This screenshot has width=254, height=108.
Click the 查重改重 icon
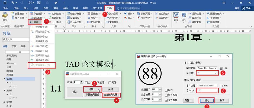pyautogui.click(x=208, y=18)
